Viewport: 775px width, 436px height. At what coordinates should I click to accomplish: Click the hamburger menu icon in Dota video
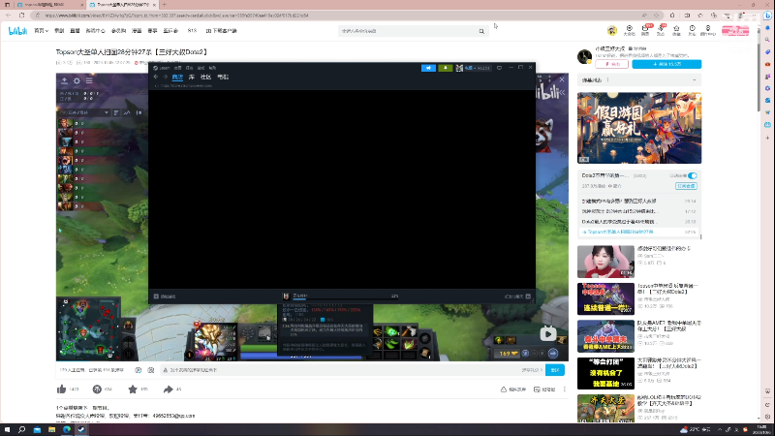89,80
